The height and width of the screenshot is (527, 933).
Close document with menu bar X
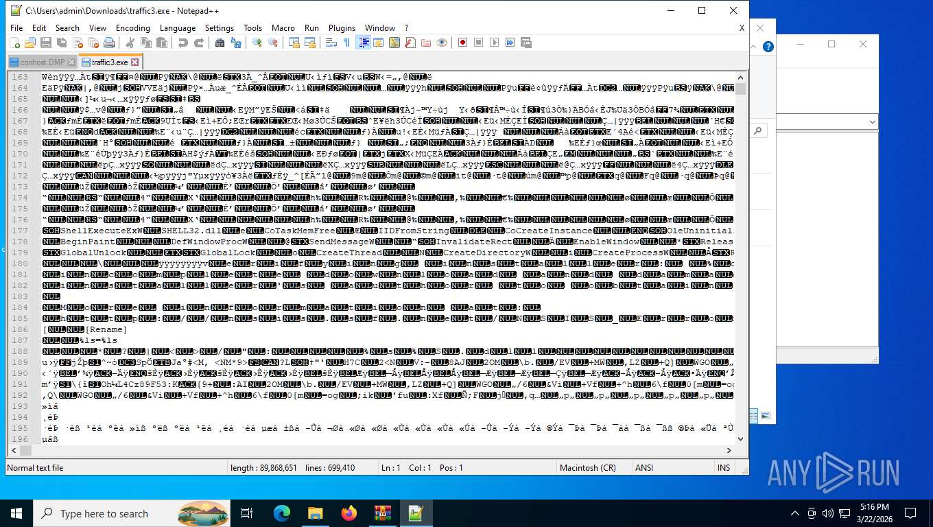point(742,28)
